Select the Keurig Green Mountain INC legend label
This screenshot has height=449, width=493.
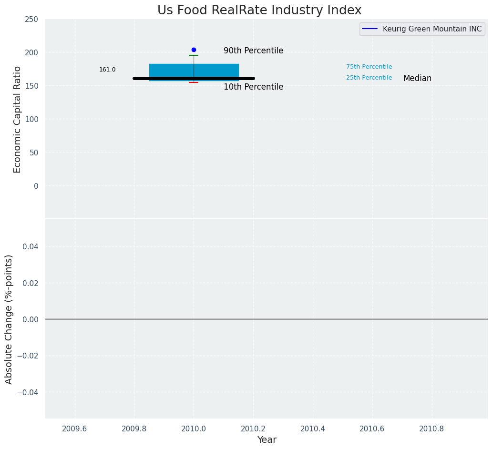[435, 29]
